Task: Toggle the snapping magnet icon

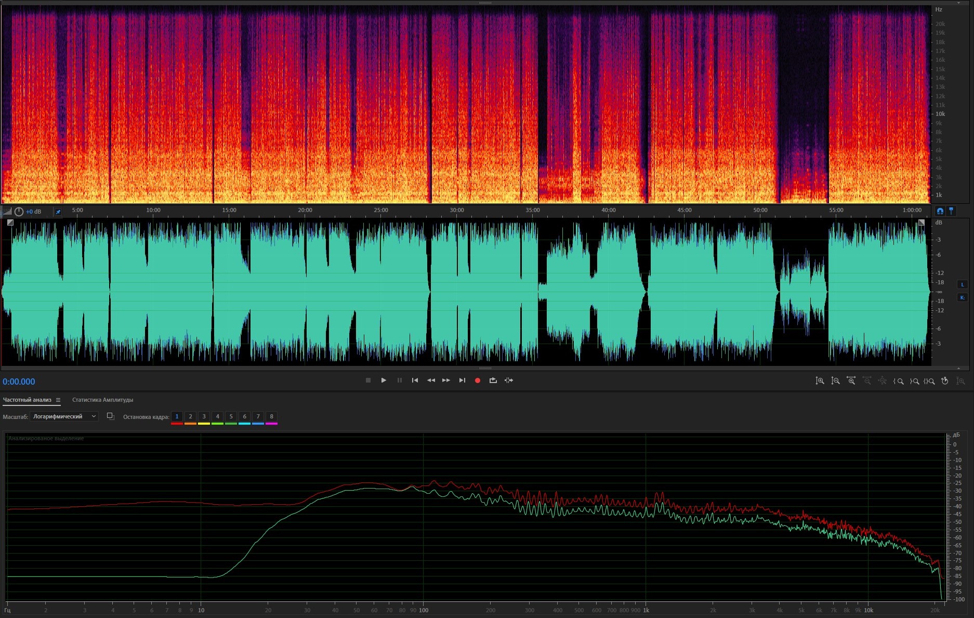Action: coord(940,211)
